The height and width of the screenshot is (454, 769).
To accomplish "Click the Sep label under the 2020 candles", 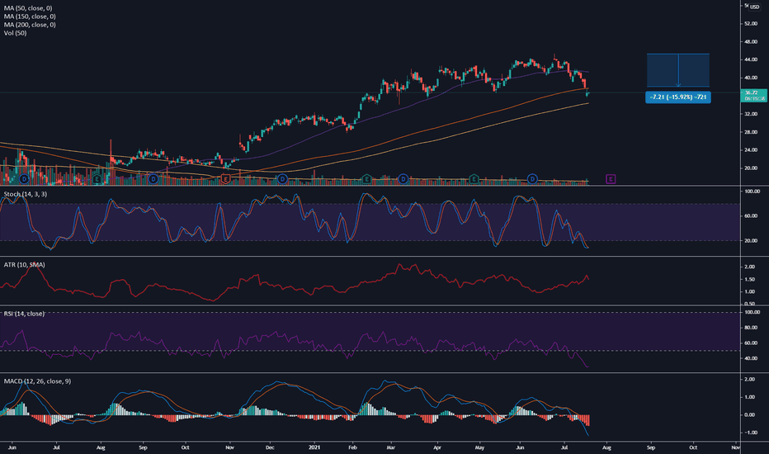I will pos(143,447).
